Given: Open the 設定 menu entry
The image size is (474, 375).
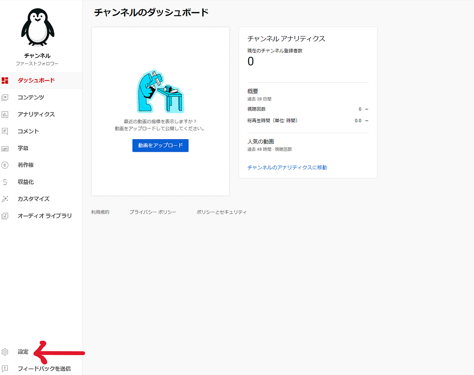Looking at the screenshot, I should (23, 352).
